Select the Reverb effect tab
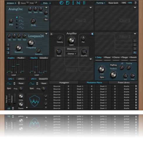Viewport: 143px width, 141px height. click(133, 57)
